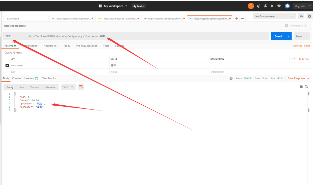Open Cookies link on right
The image size is (313, 185).
pos(298,46)
